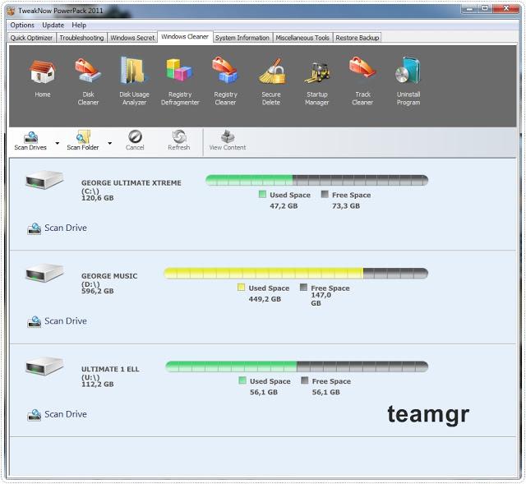Launch the Disk Cleaner tool
This screenshot has width=526, height=484.
coord(88,81)
